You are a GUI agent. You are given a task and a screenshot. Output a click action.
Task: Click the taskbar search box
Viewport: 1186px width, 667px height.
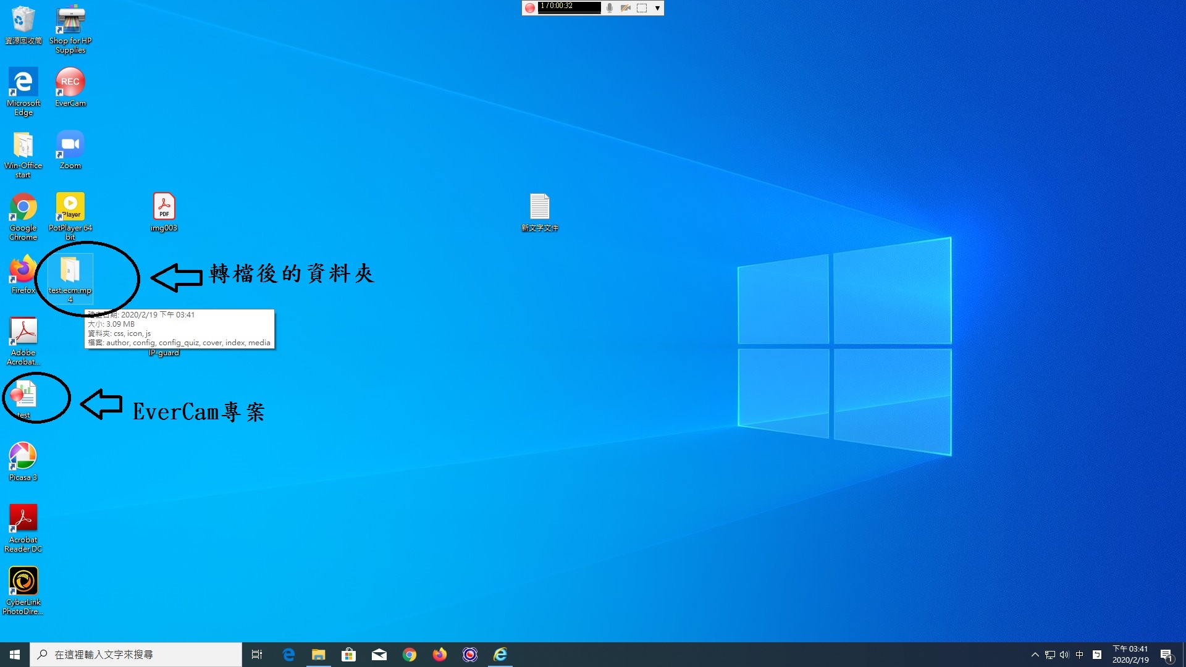tap(136, 655)
